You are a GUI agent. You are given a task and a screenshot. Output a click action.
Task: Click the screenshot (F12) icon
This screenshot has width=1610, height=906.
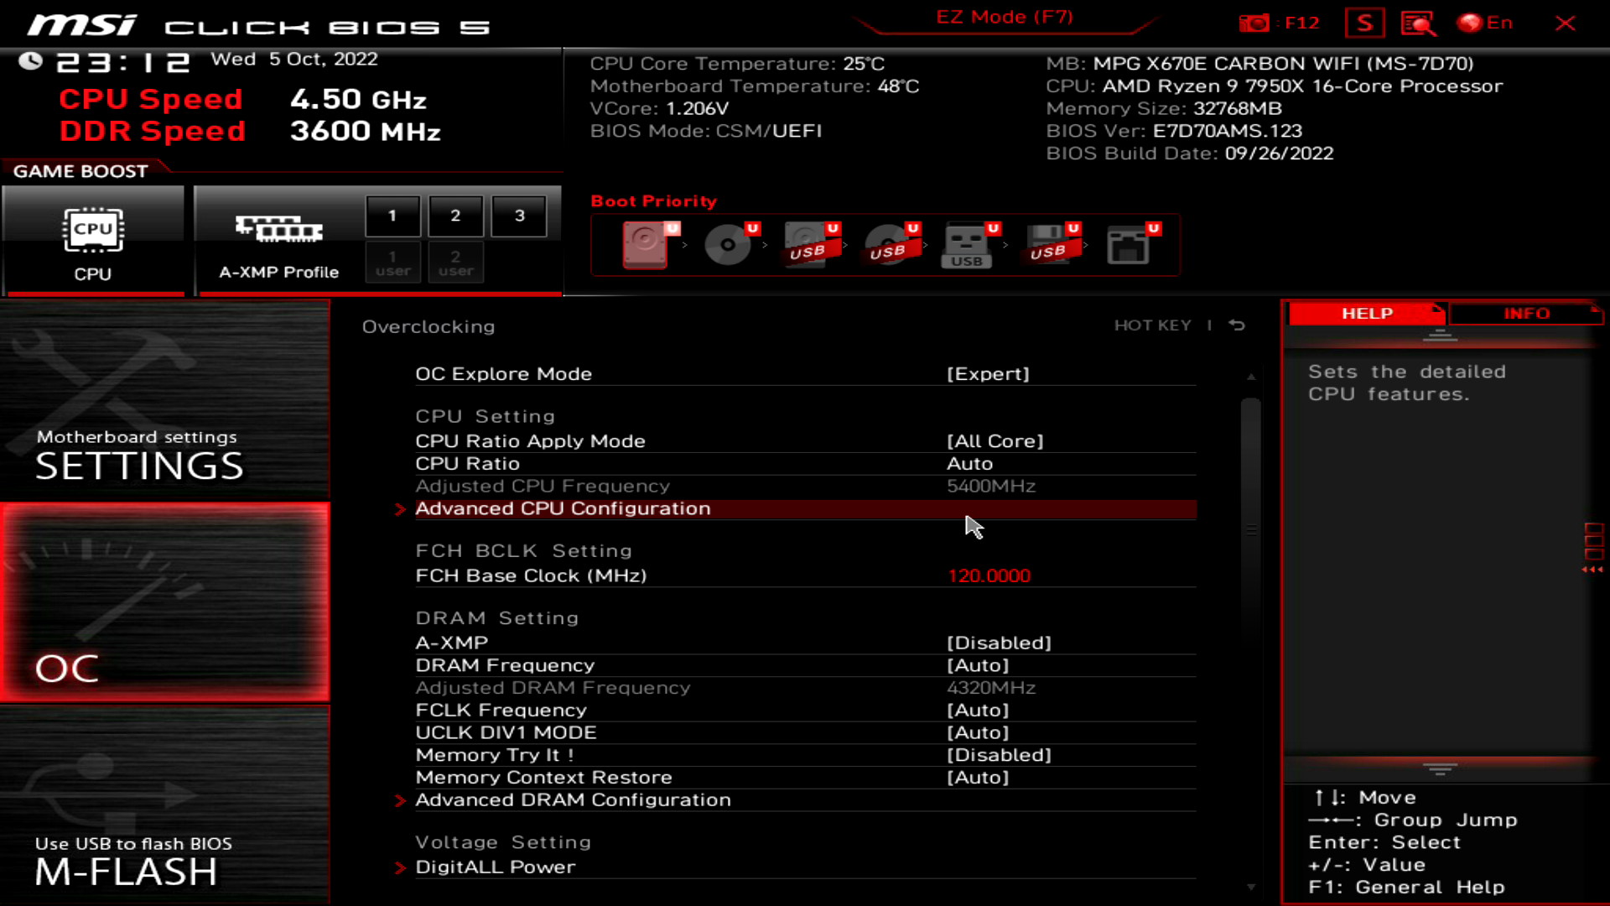[x=1255, y=23]
